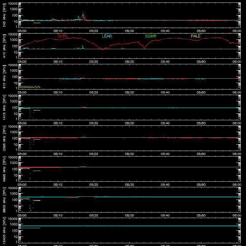Click 05:30 tick under the 610 MHz panel
The image size is (246, 246).
click(x=129, y=93)
